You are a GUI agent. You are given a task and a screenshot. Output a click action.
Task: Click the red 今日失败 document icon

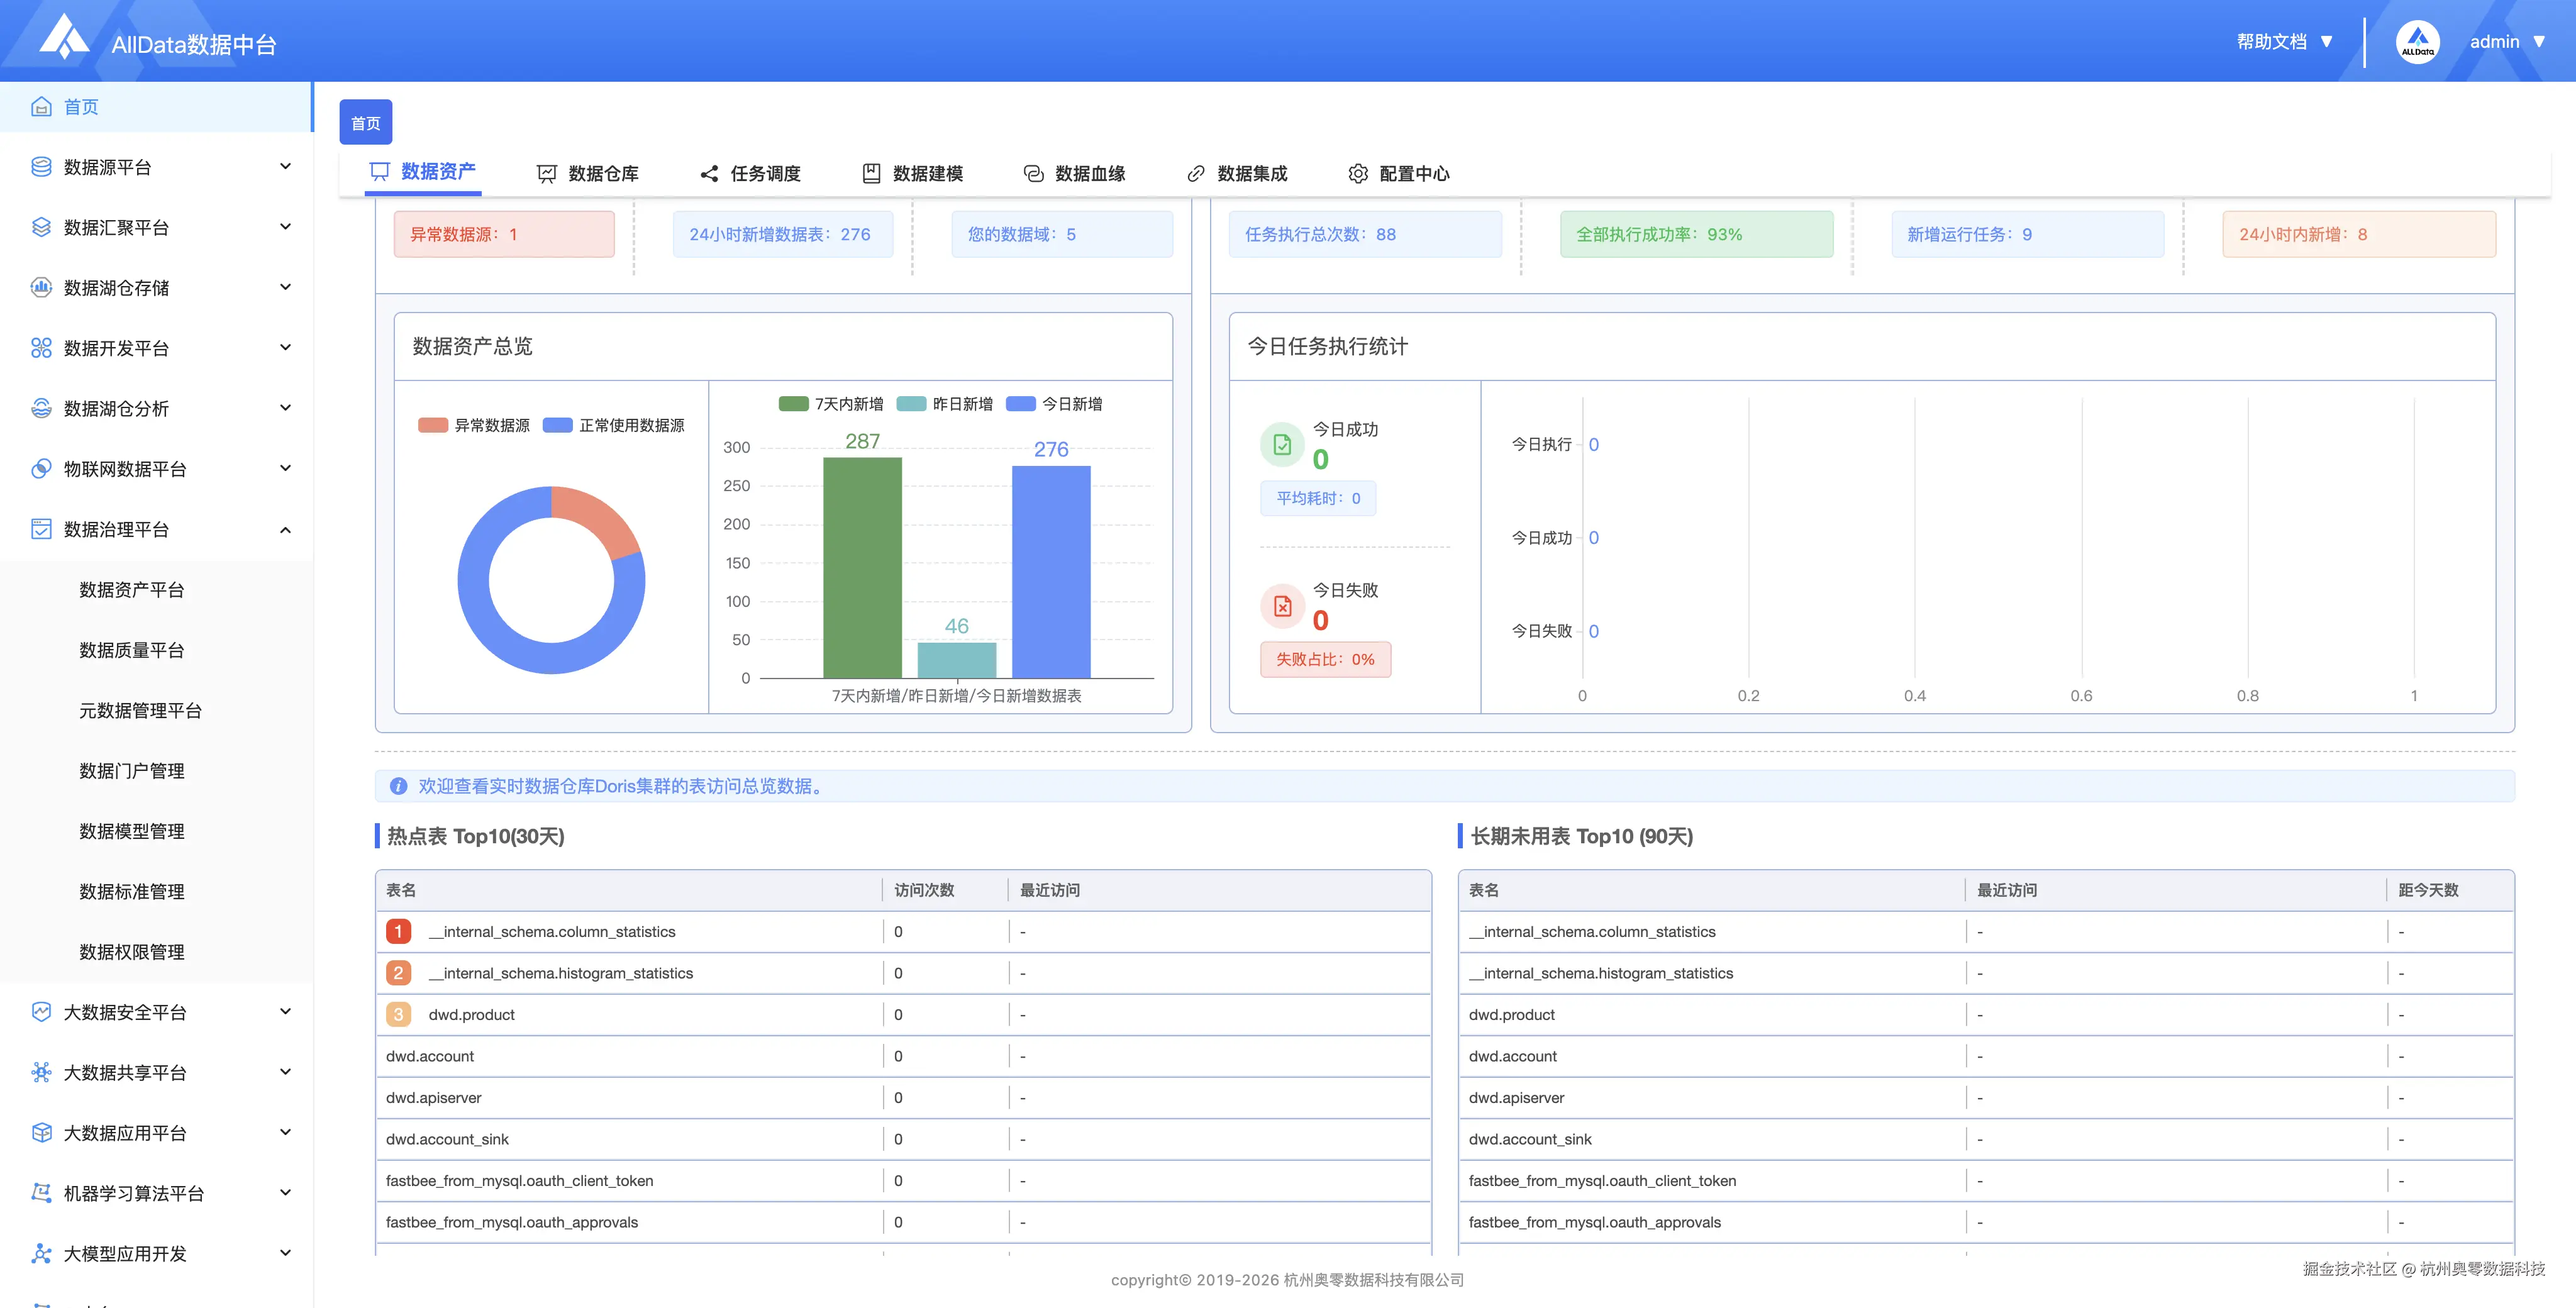point(1282,606)
